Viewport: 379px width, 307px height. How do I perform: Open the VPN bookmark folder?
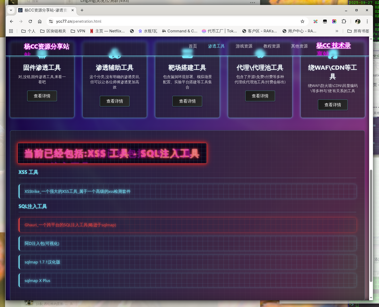point(78,31)
